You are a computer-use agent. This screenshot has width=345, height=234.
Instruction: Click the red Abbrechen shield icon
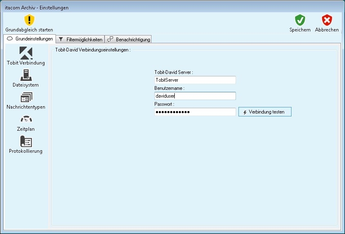click(x=327, y=20)
